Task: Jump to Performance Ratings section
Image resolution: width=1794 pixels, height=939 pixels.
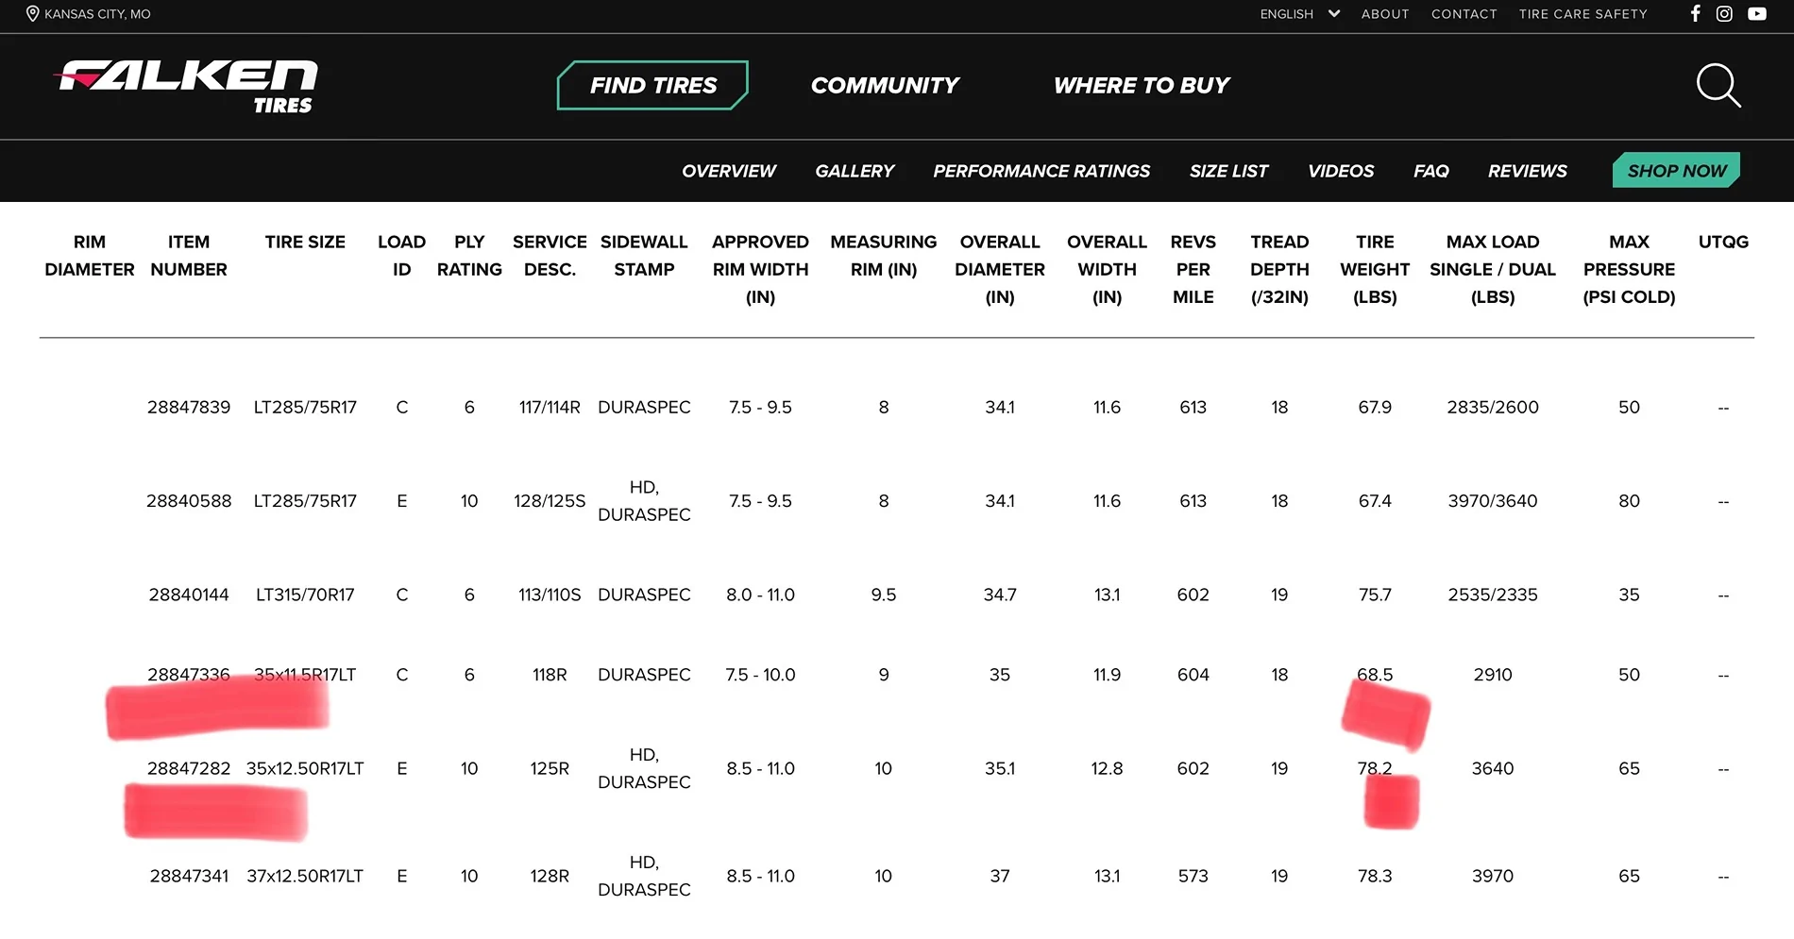Action: (1041, 171)
